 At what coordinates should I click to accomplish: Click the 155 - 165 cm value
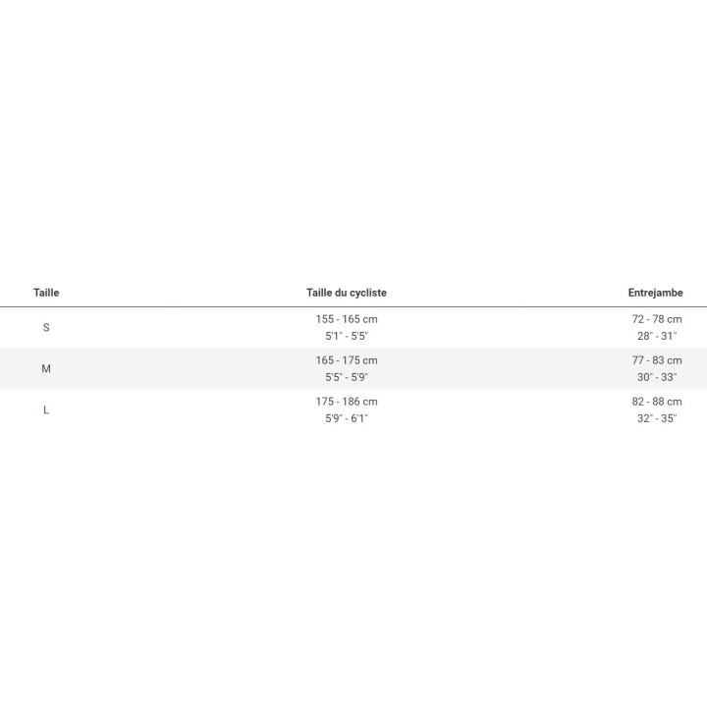click(347, 320)
